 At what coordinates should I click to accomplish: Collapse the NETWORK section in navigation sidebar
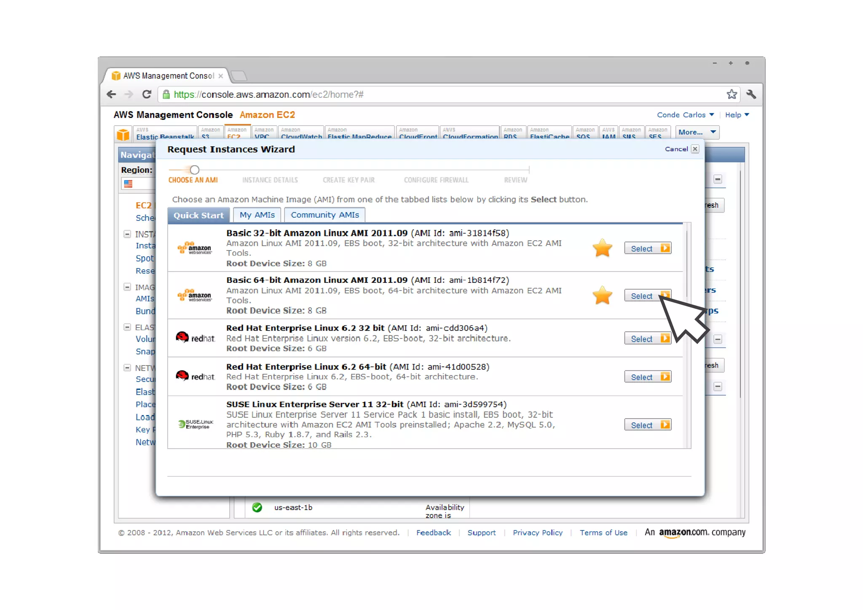127,368
